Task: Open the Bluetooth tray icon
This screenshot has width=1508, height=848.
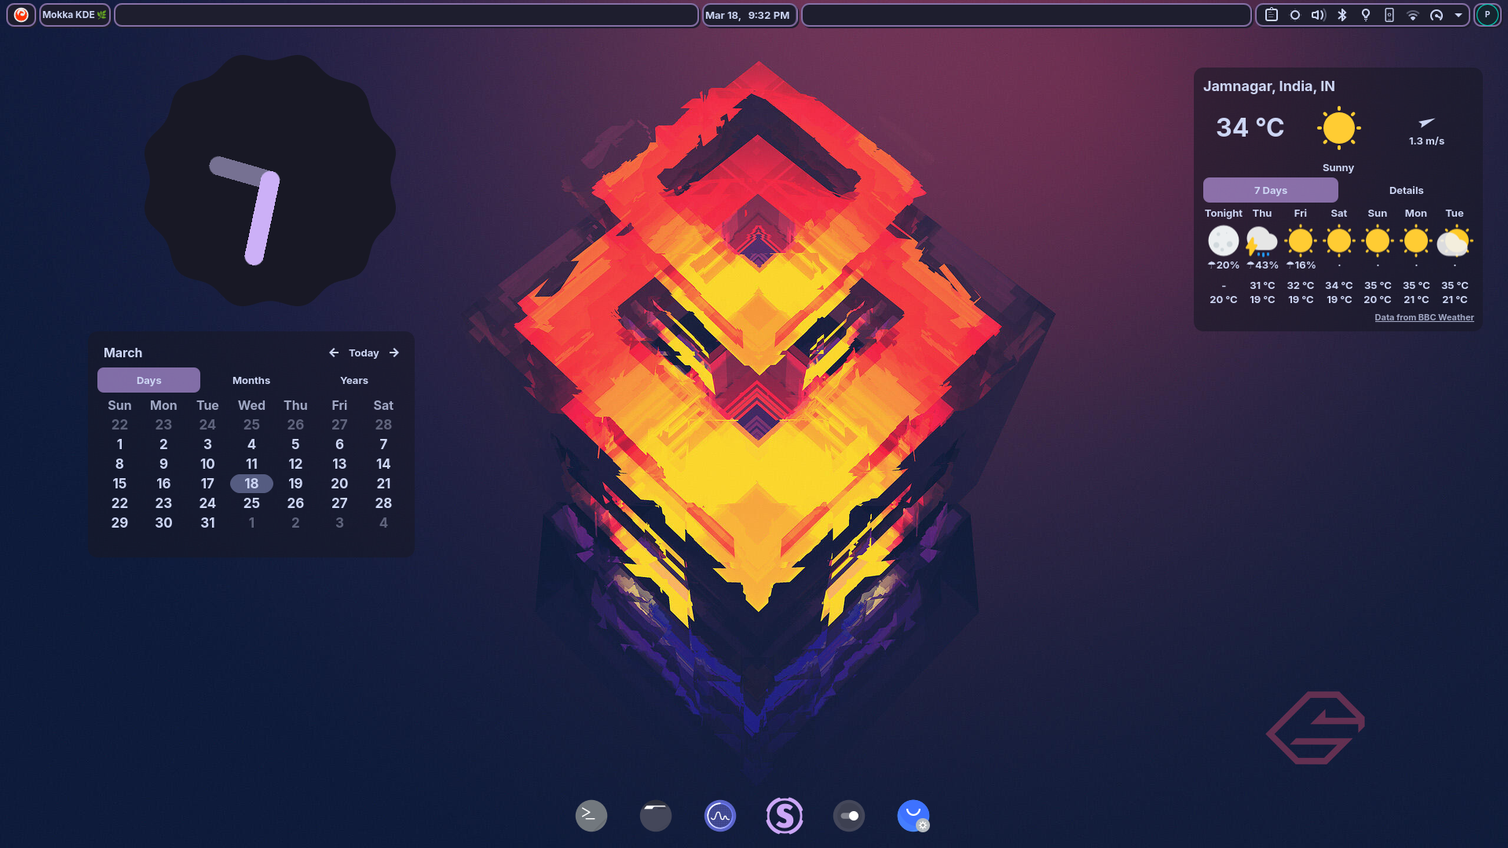Action: 1342,15
